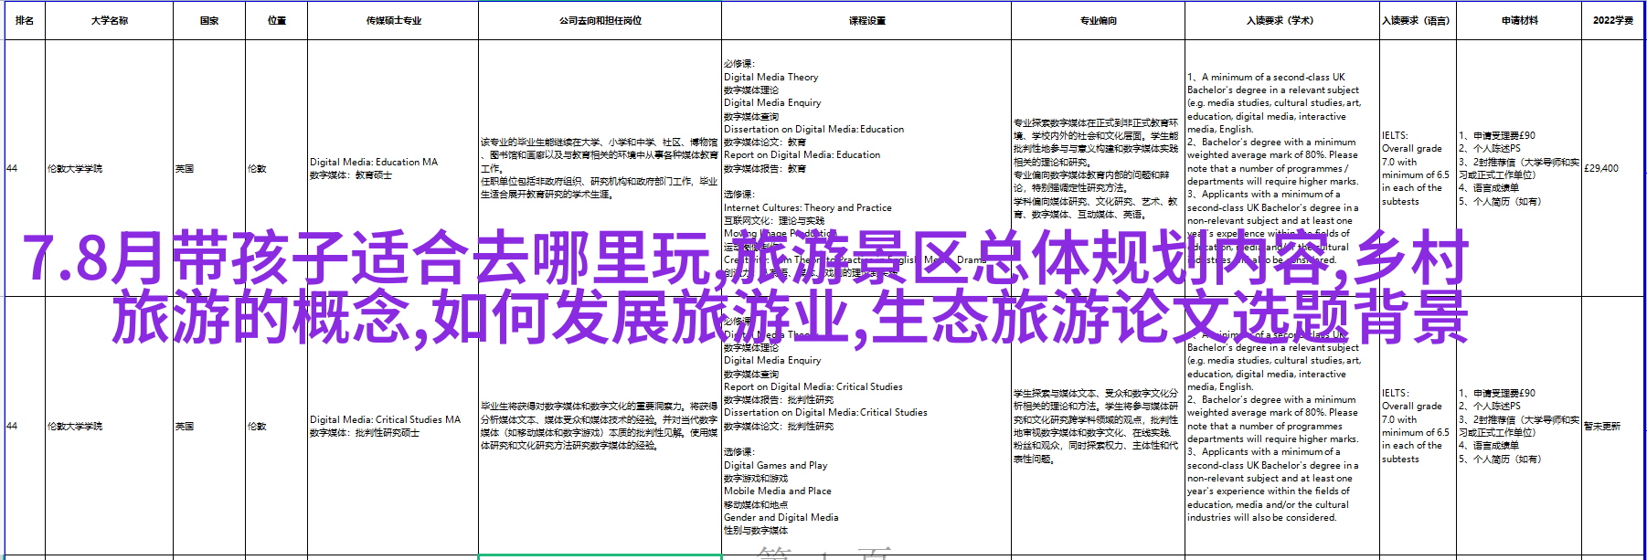
Task: Select 伦敦 in the Education MA row
Action: point(277,168)
